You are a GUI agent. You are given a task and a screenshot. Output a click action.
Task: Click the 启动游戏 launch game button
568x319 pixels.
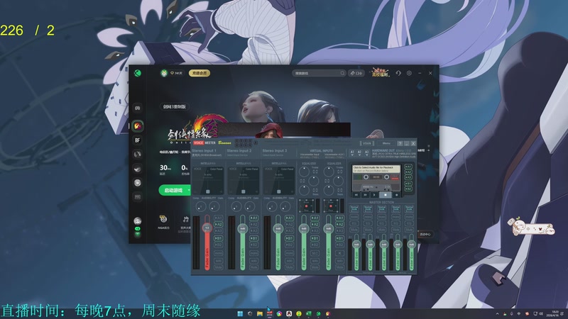click(173, 190)
